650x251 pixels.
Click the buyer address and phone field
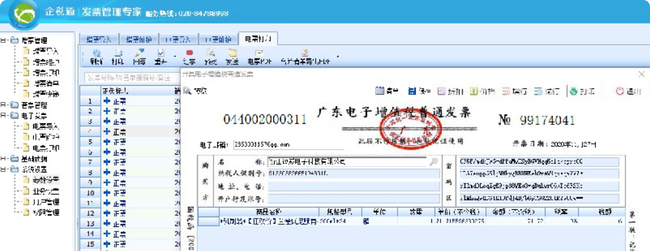tap(354, 187)
